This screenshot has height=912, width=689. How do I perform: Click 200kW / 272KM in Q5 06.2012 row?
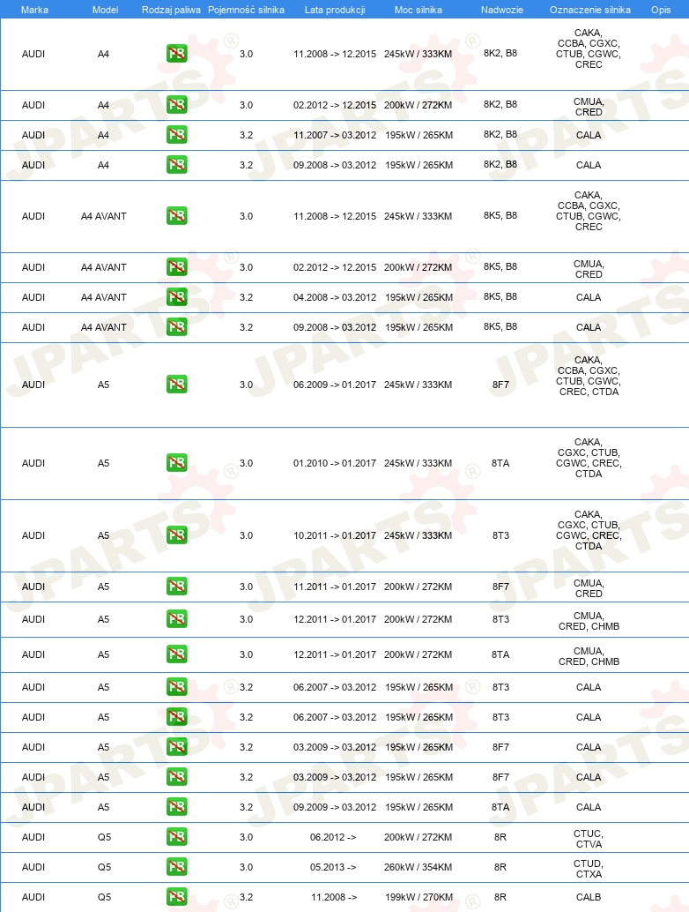[419, 837]
